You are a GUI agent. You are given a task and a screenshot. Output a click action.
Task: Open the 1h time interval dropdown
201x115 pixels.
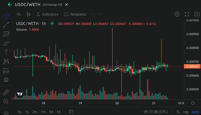coord(18,14)
